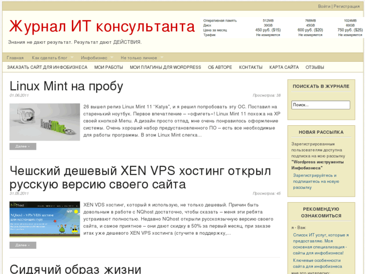Expand the Не только личное dropdown arrow
Image resolution: width=365 pixels, height=274 pixels.
[162, 57]
